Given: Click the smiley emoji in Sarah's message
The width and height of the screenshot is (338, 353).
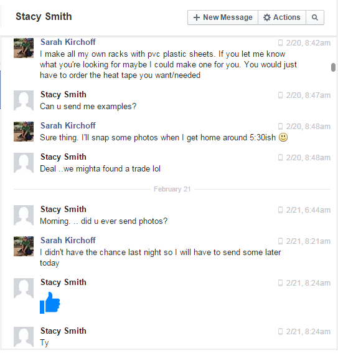Looking at the screenshot, I should pos(283,137).
